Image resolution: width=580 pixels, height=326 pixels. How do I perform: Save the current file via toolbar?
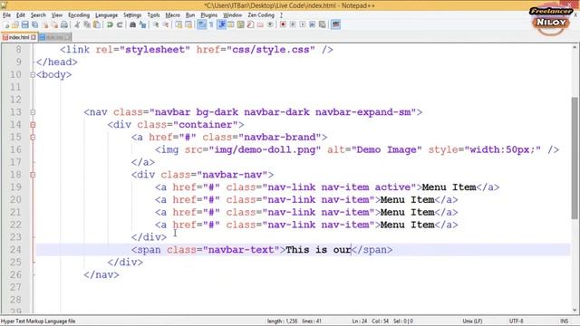24,24
